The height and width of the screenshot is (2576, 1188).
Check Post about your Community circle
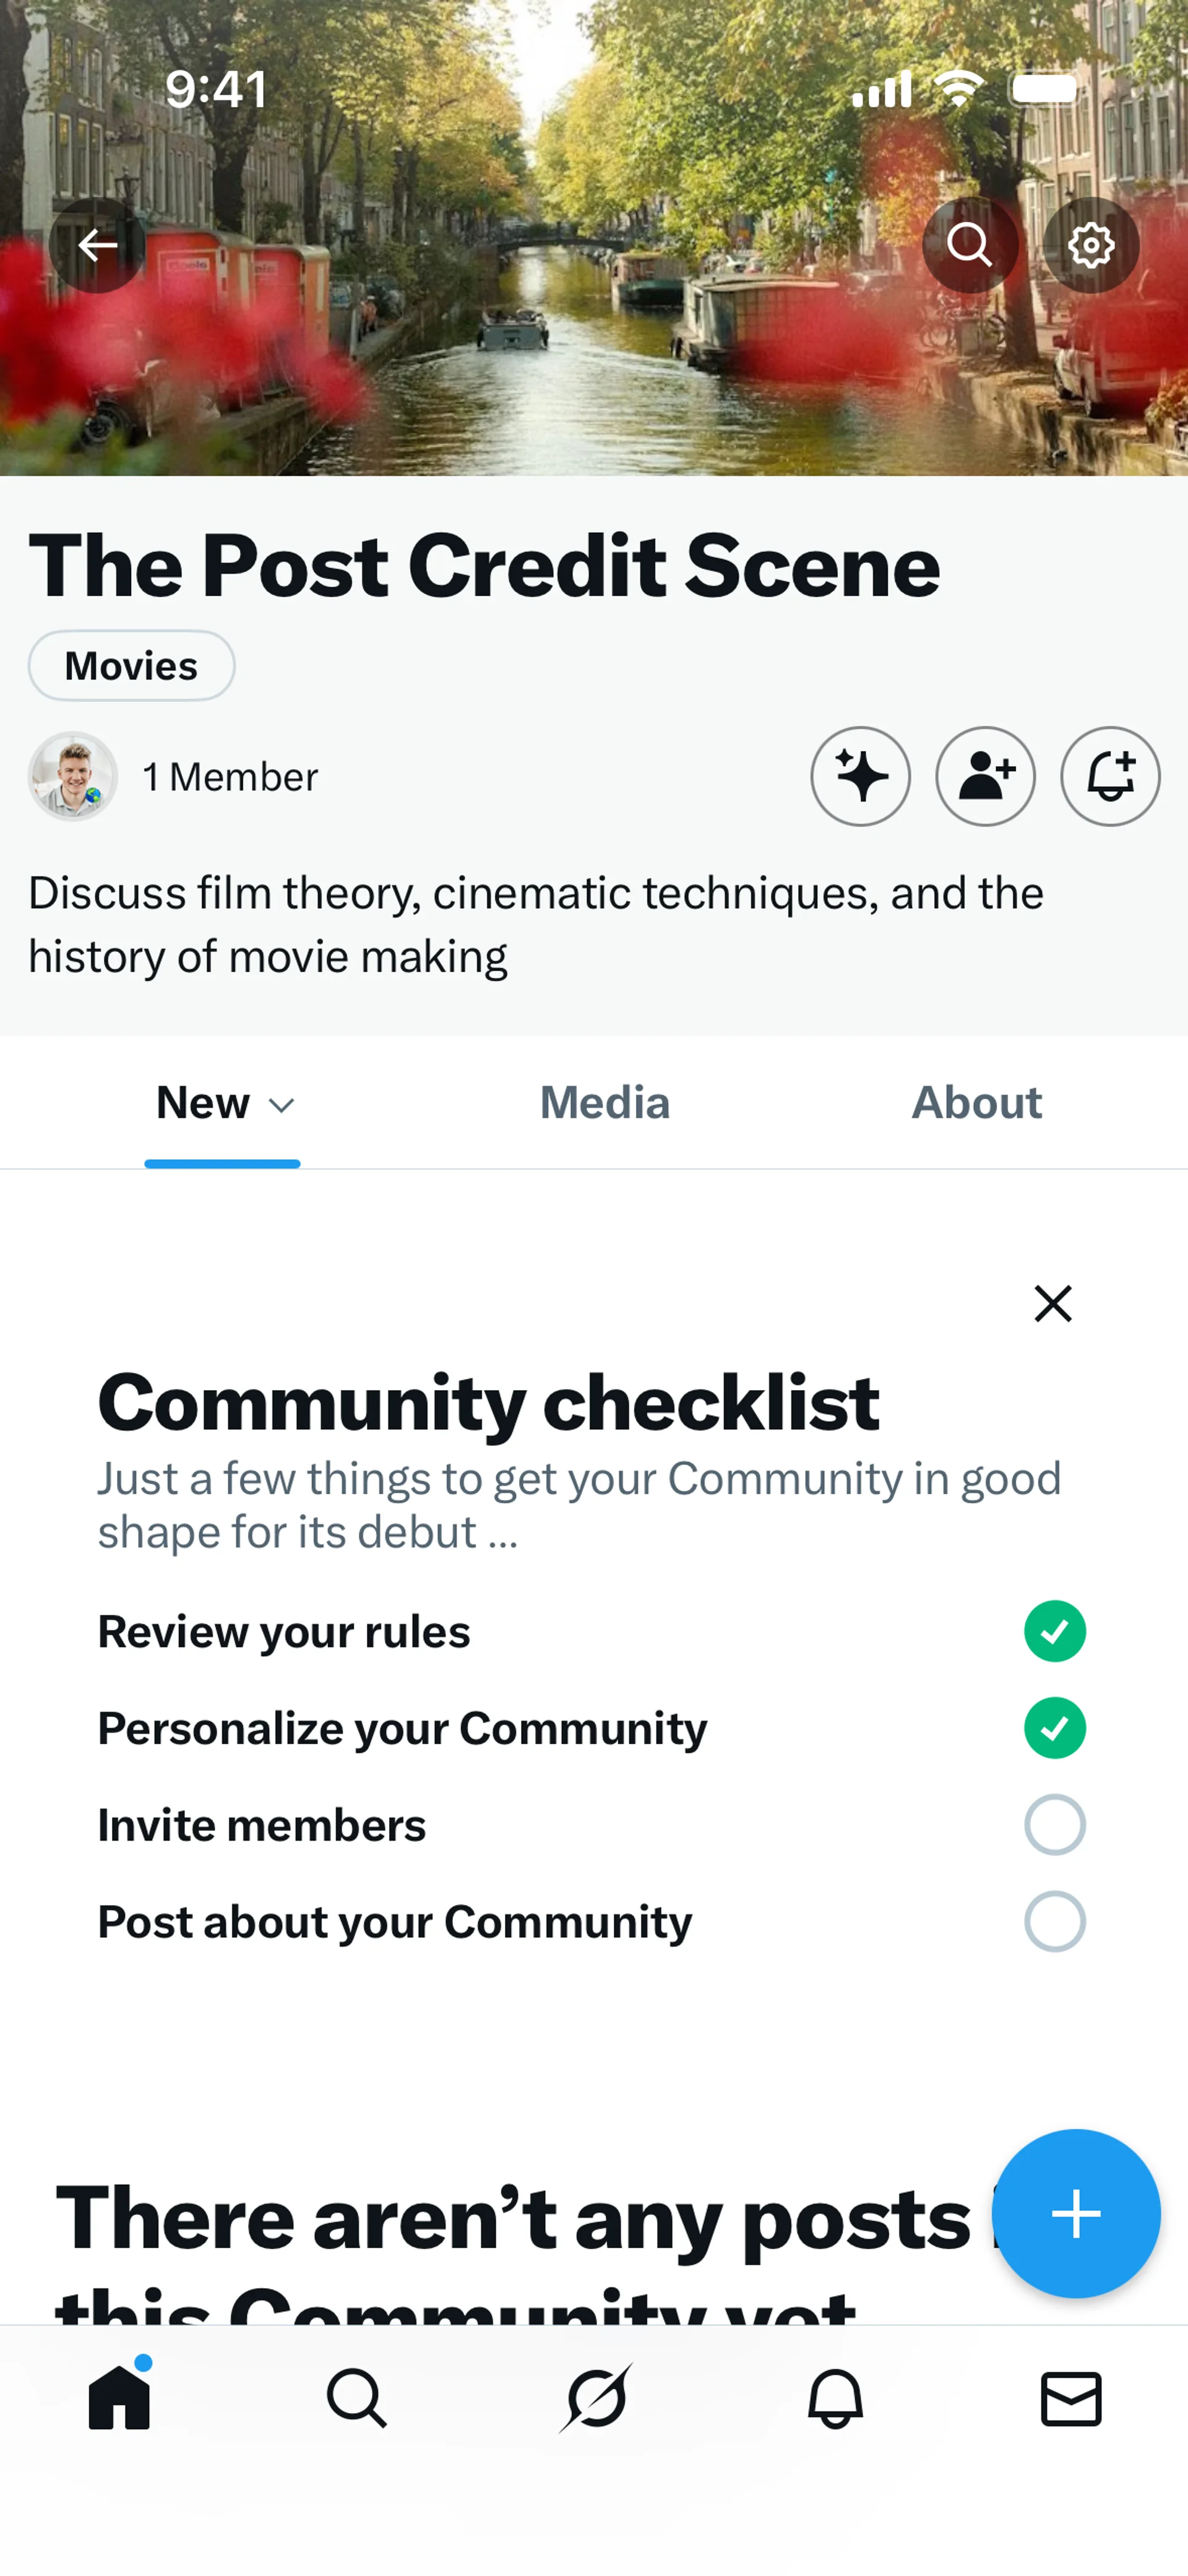click(1054, 1921)
